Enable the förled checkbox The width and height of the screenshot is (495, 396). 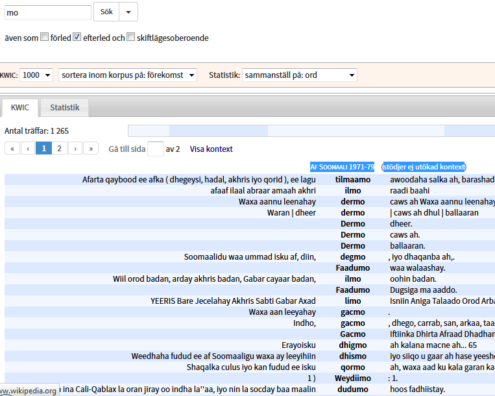point(45,37)
